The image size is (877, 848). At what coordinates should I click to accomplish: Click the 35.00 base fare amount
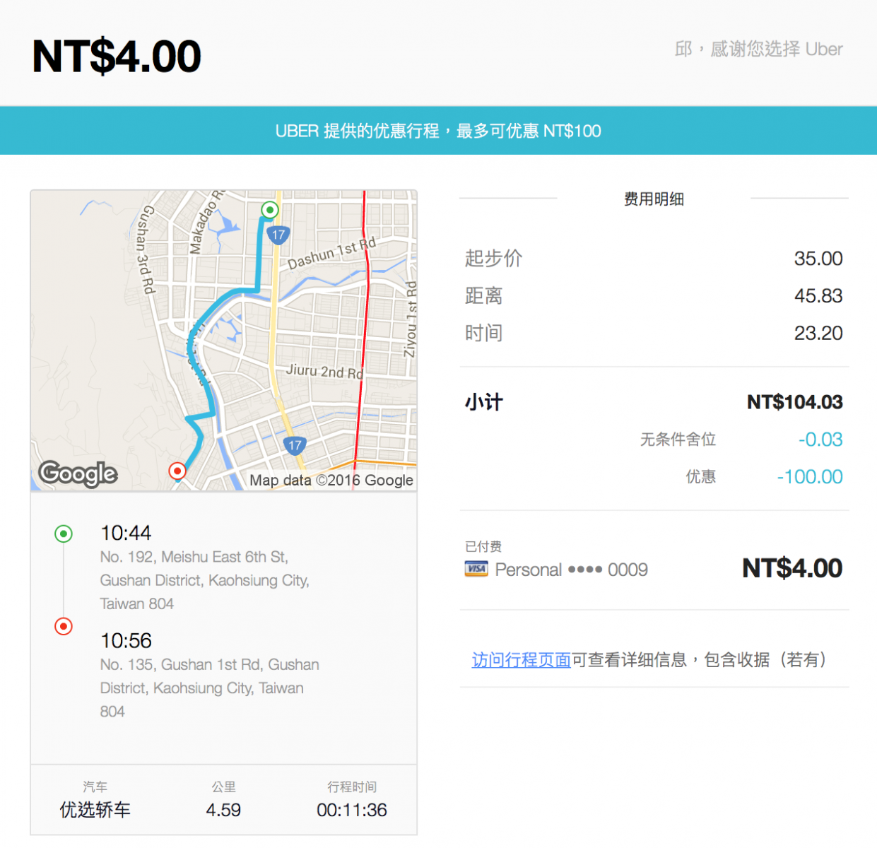pyautogui.click(x=818, y=259)
